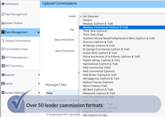Select St George Commercial (Upfront & Trail)
The width and height of the screenshot is (165, 117).
coord(106,49)
